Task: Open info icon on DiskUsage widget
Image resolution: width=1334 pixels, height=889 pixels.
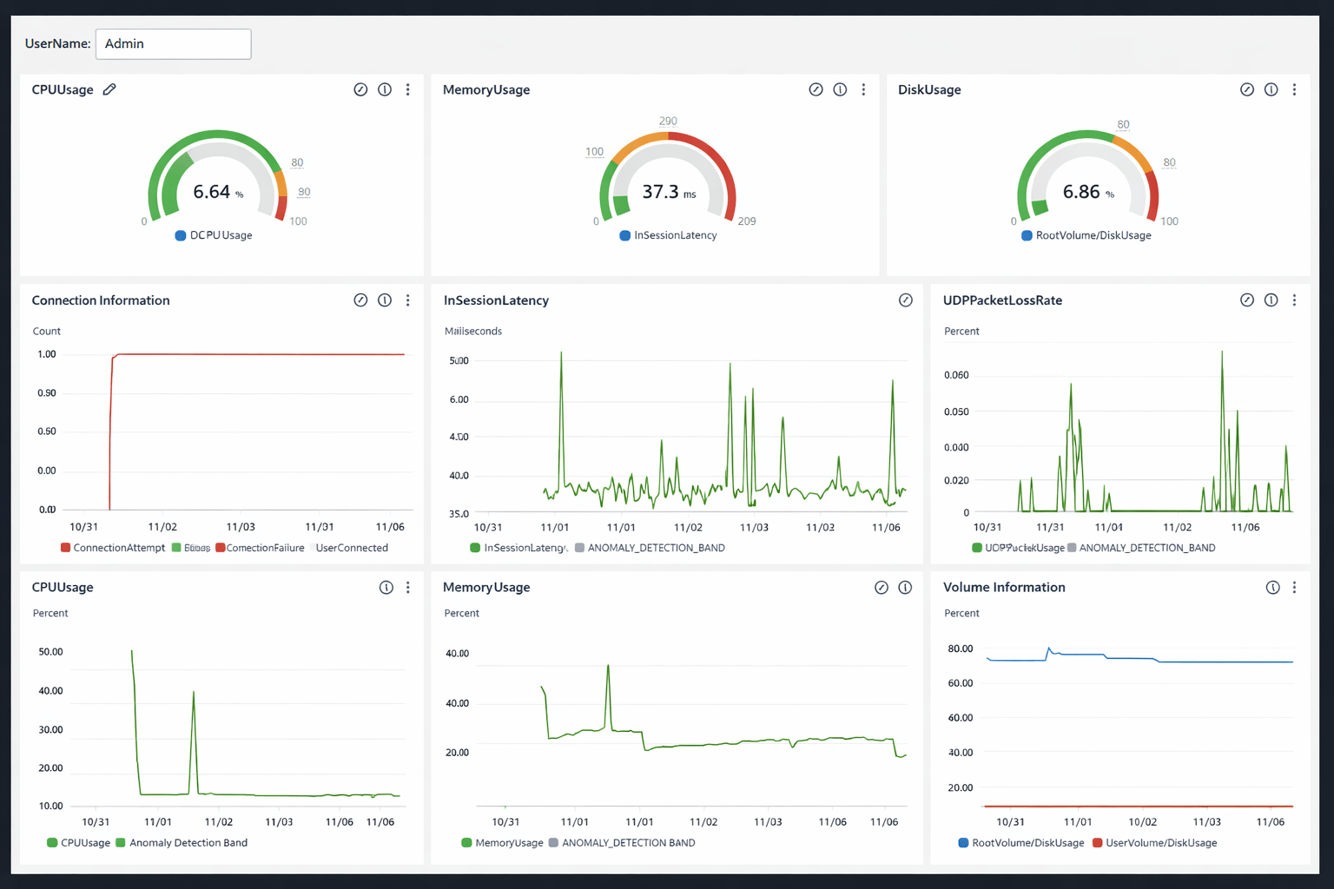Action: point(1271,89)
